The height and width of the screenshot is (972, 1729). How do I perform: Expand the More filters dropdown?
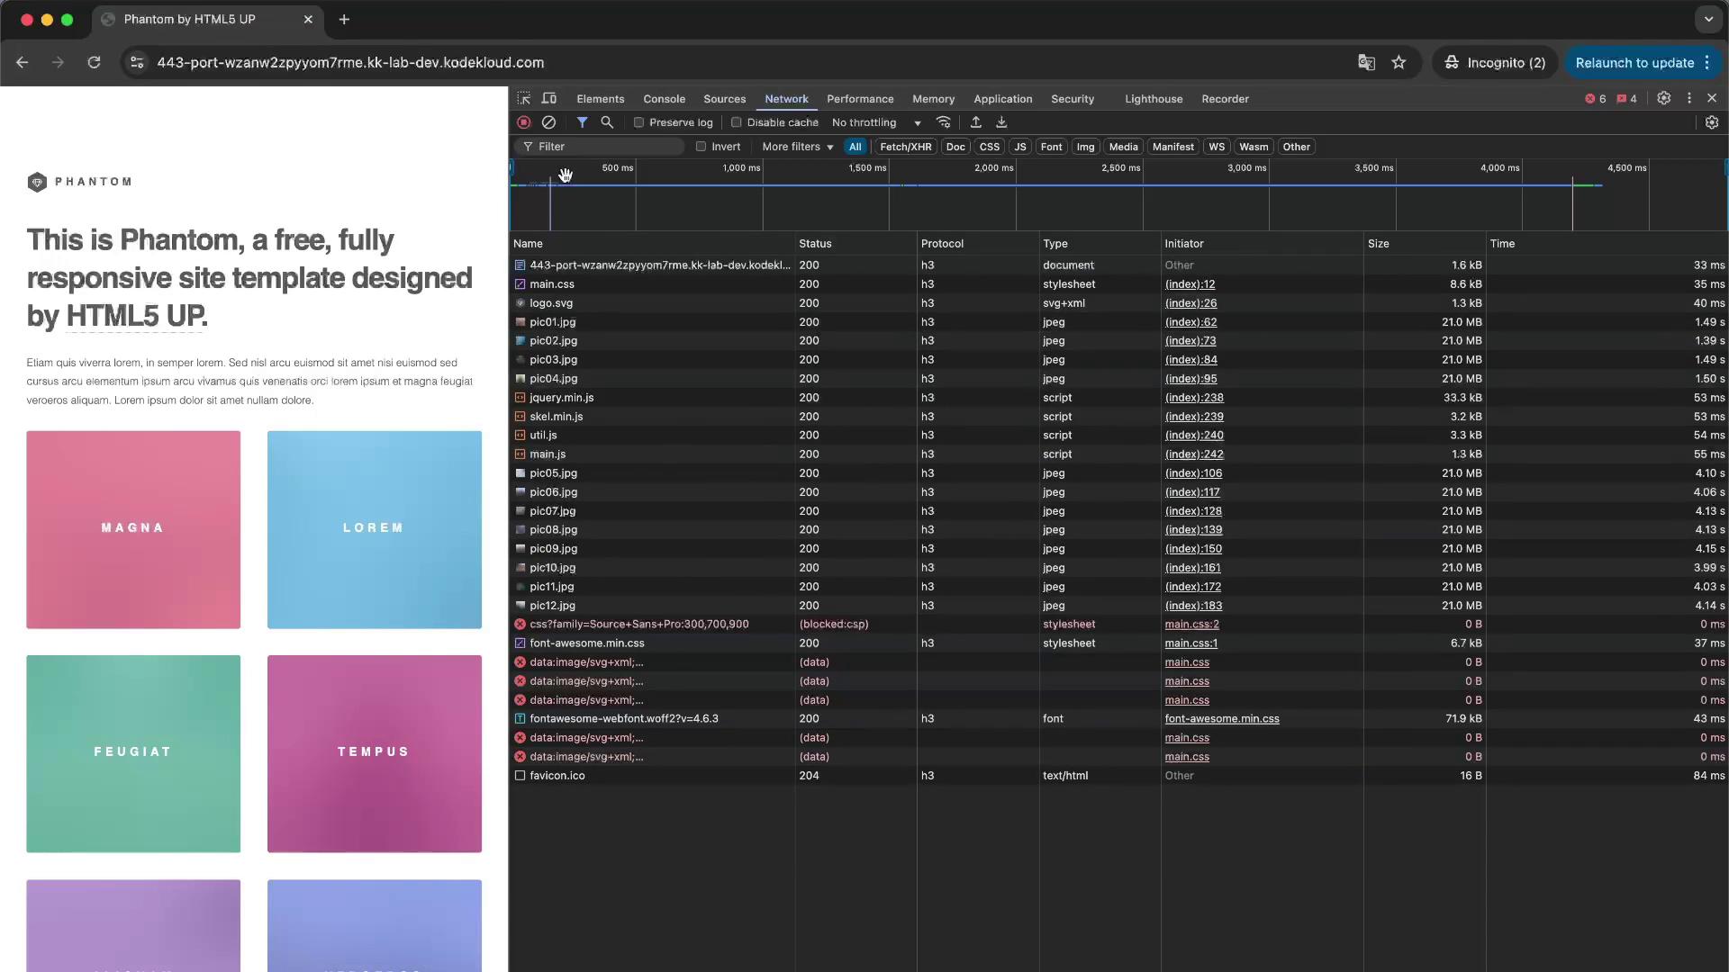click(x=797, y=147)
